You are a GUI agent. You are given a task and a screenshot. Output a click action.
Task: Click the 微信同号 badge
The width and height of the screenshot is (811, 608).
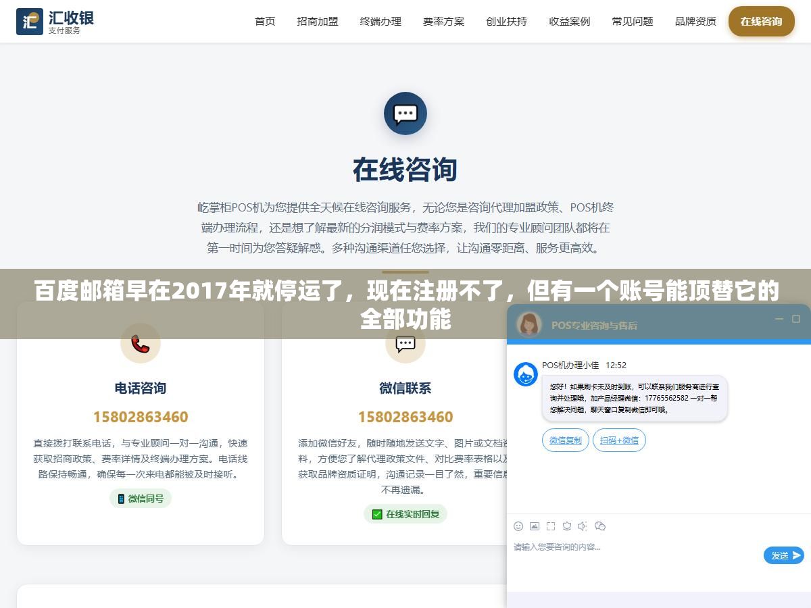(141, 499)
